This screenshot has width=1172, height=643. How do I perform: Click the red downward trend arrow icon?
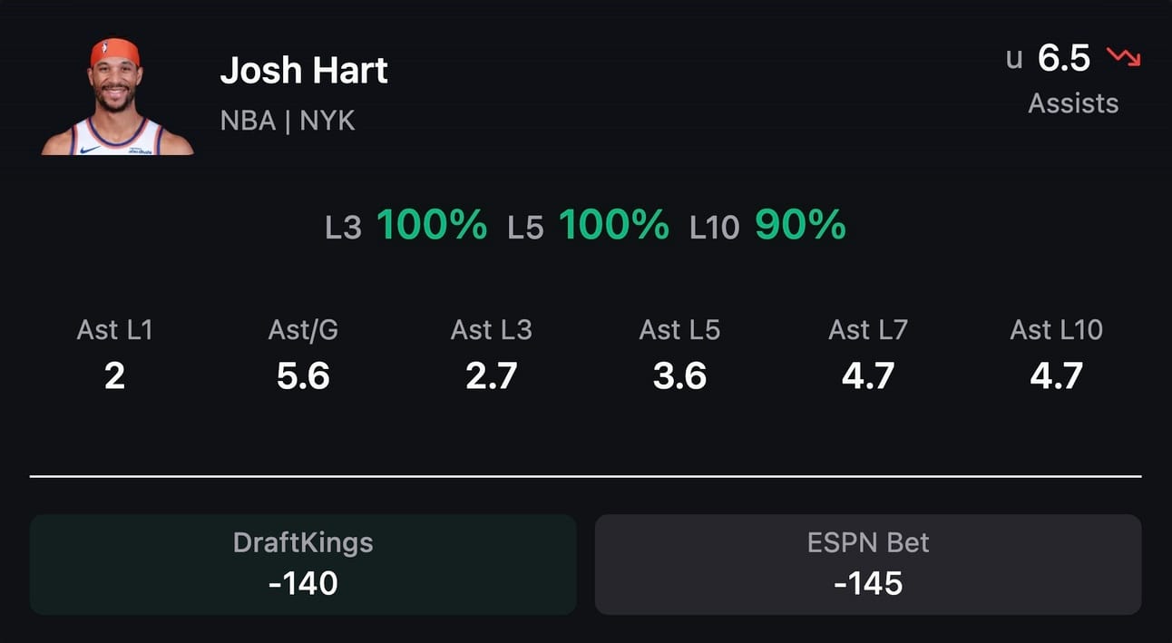click(x=1123, y=58)
